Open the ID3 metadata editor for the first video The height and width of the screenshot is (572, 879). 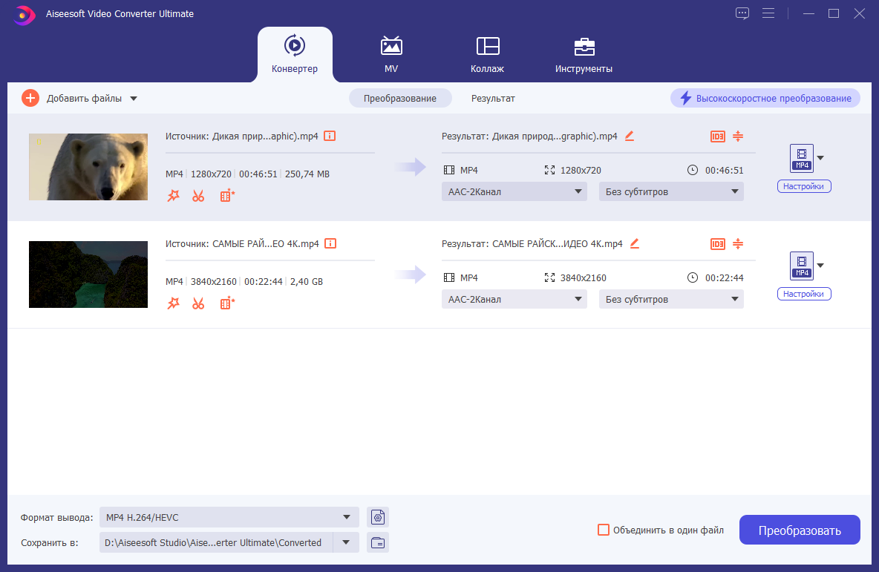[718, 136]
